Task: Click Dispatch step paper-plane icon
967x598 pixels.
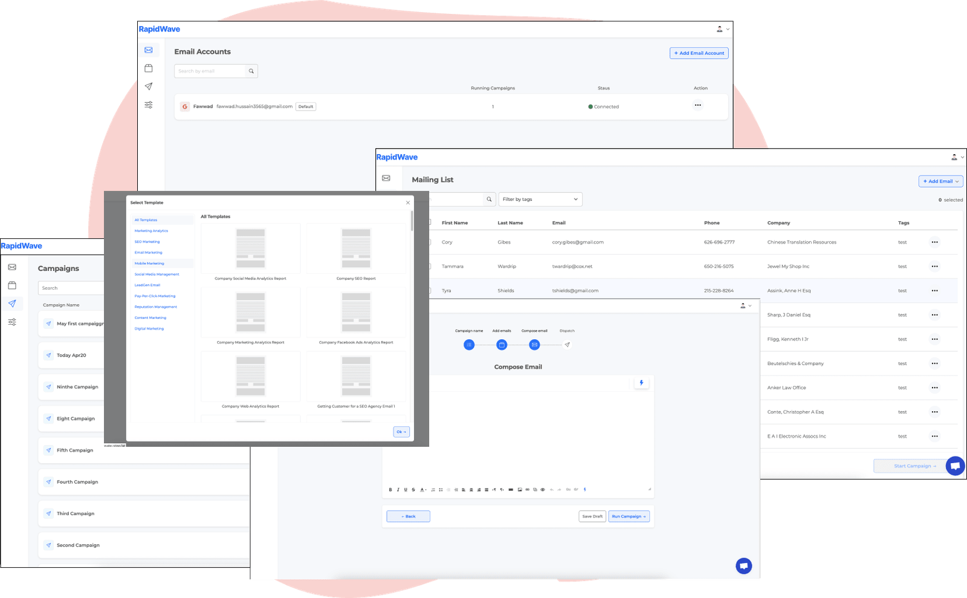Action: (x=567, y=345)
